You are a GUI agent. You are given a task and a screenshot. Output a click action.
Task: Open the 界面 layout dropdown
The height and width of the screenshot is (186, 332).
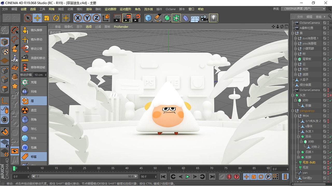click(x=303, y=9)
